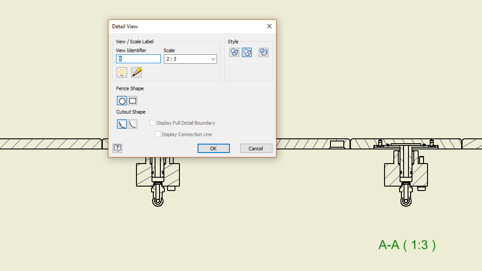Click the A-A ( 1:3 ) view label

pos(407,244)
